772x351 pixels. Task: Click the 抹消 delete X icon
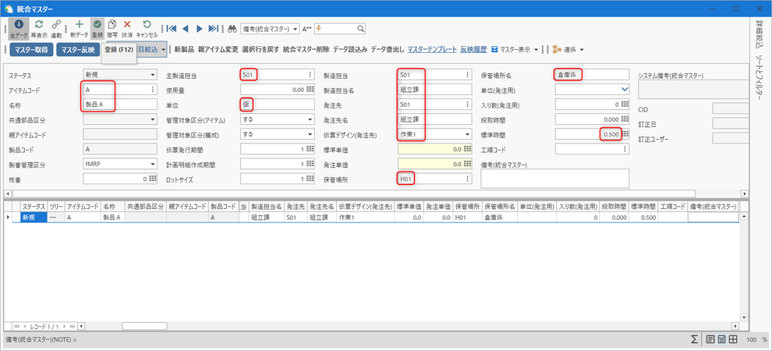point(127,24)
